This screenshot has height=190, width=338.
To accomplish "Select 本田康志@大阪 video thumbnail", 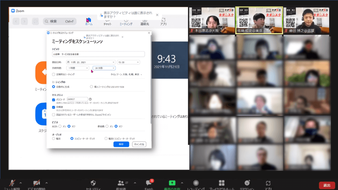I will tap(212, 20).
